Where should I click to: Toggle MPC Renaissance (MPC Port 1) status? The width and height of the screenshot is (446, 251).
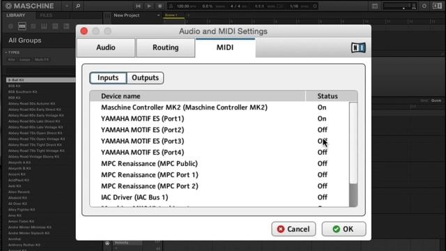click(x=322, y=175)
